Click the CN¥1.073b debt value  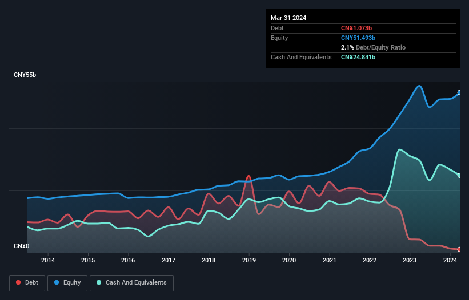click(356, 28)
